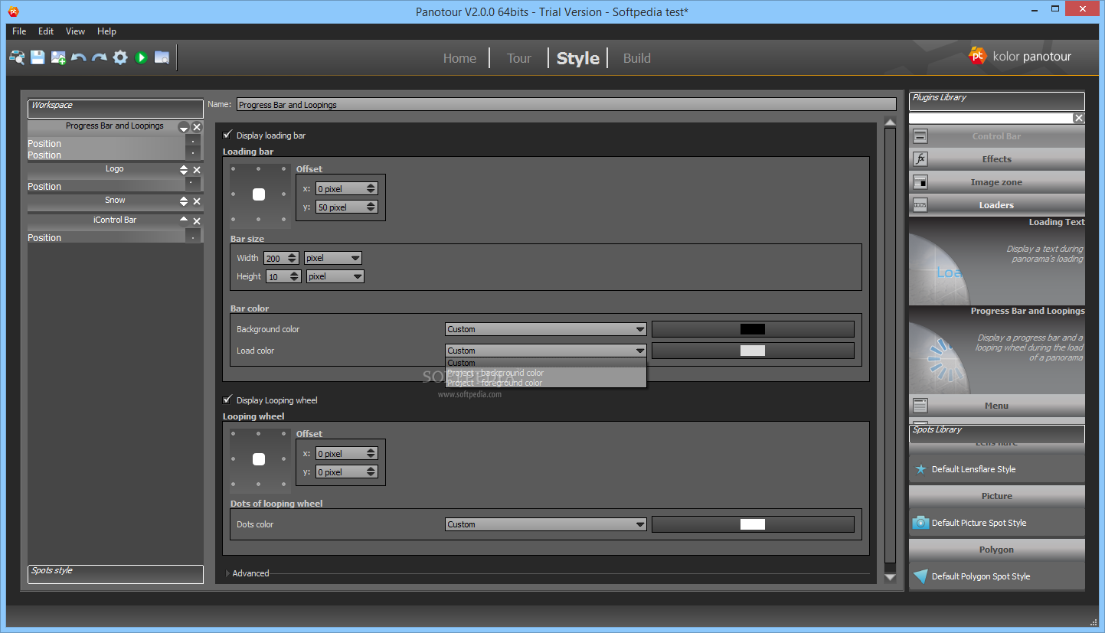This screenshot has width=1105, height=633.
Task: Click the Default Picture Spot Style camera icon
Action: [920, 523]
